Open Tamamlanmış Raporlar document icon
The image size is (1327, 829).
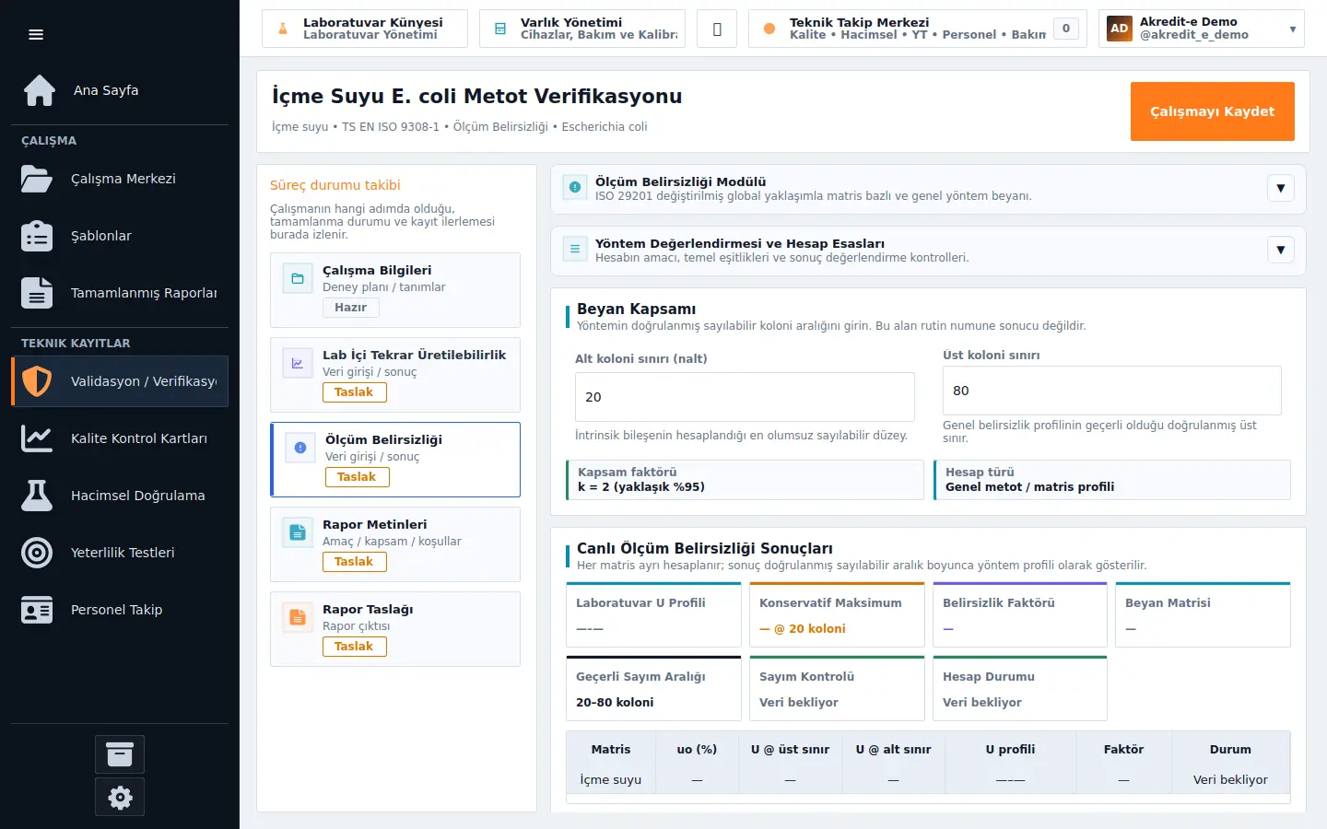click(37, 293)
